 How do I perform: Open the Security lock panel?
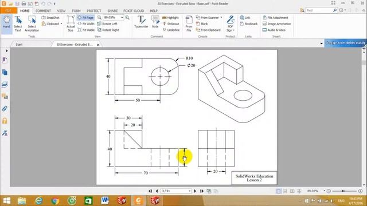[x=5, y=121]
